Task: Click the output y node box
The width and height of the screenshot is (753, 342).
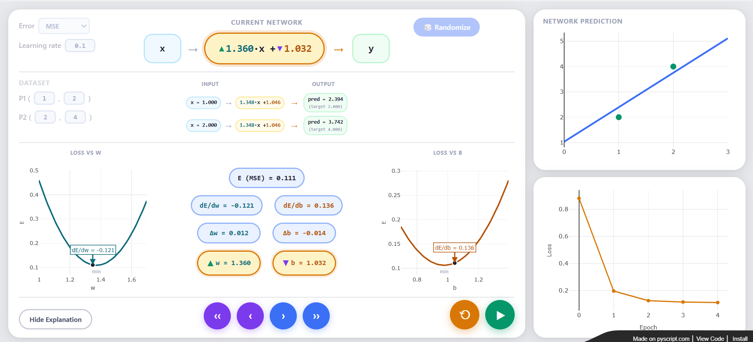Action: pos(371,49)
